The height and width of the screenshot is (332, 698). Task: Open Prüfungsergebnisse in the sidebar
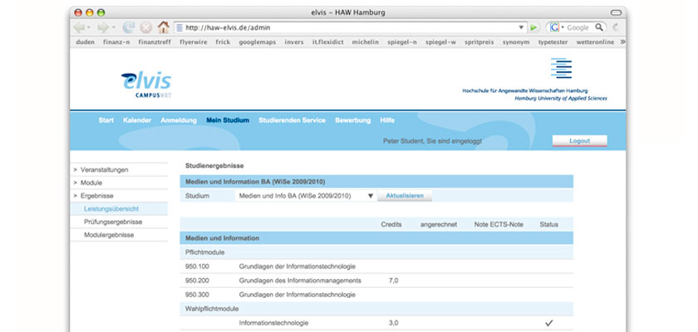[x=113, y=222]
